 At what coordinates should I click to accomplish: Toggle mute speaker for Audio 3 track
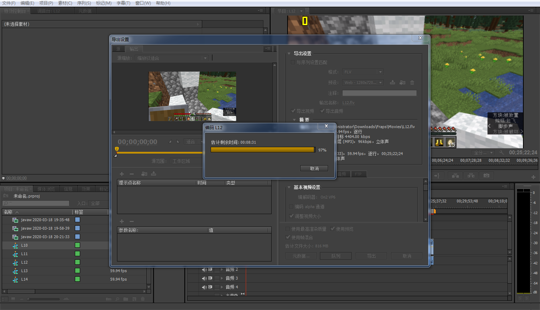(204, 278)
